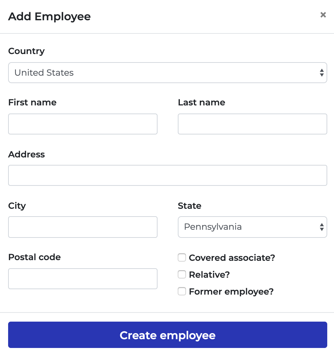Screen dimensions: 334x350
Task: Tick the Former employee? checkbox
Action: (x=182, y=291)
